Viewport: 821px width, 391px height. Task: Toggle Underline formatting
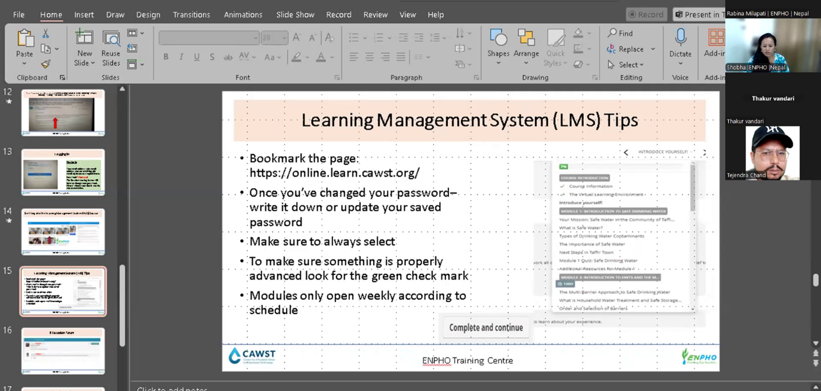[196, 57]
